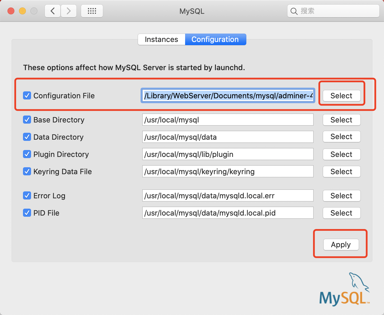This screenshot has width=384, height=315.
Task: Minimize the MySQL window with yellow button
Action: pos(22,11)
